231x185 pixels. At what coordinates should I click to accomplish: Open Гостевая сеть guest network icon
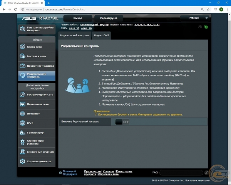[x=22, y=56]
